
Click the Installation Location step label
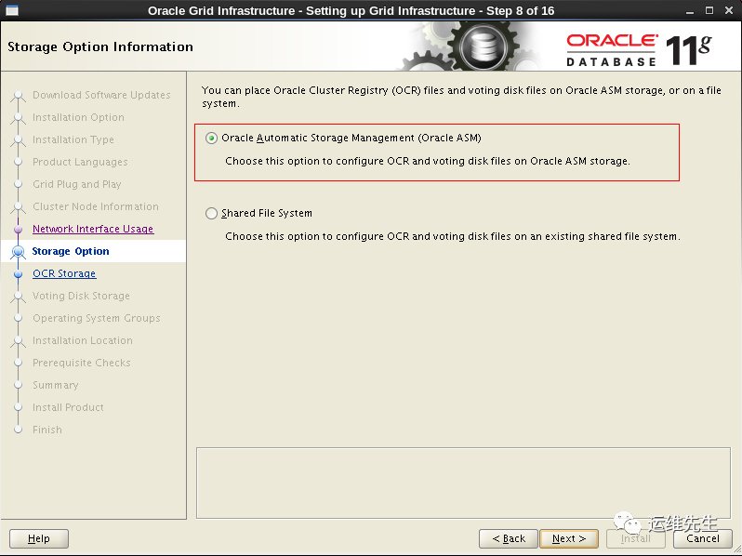point(83,340)
